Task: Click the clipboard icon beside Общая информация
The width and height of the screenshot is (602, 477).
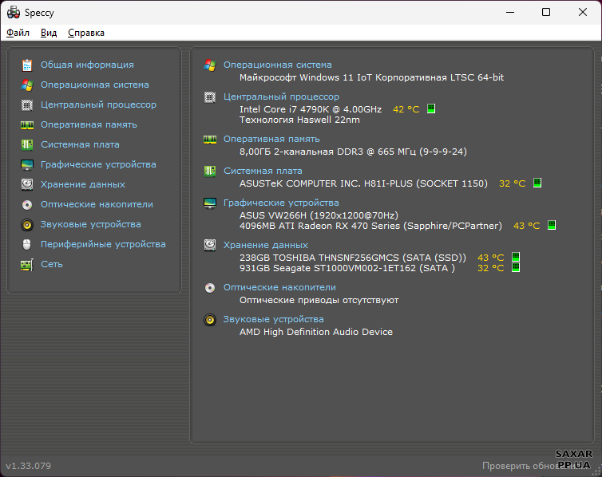Action: pos(27,65)
